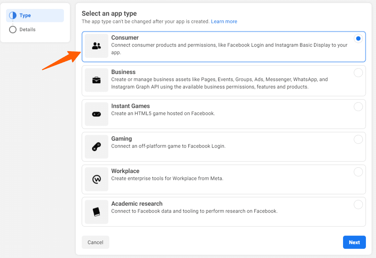The height and width of the screenshot is (258, 376).
Task: Click the Instant Games controller icon
Action: pos(97,114)
